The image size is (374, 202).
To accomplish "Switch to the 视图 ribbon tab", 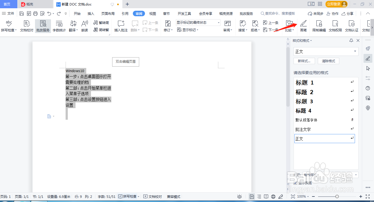I will 152,13.
